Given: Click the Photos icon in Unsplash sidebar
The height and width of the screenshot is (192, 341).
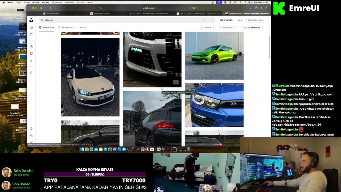Looking at the screenshot, I should (31, 27).
